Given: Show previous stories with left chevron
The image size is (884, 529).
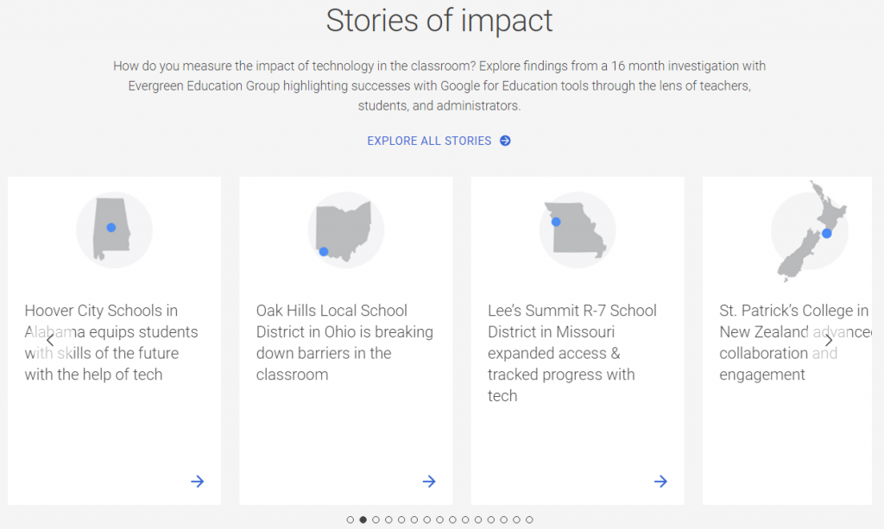Looking at the screenshot, I should pyautogui.click(x=50, y=340).
